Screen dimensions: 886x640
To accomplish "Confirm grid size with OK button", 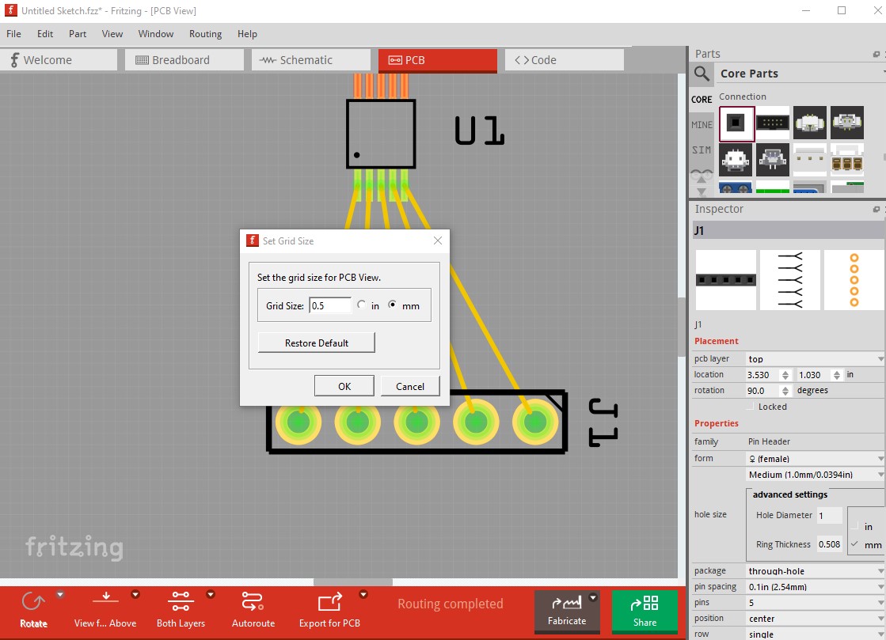I will click(x=344, y=387).
